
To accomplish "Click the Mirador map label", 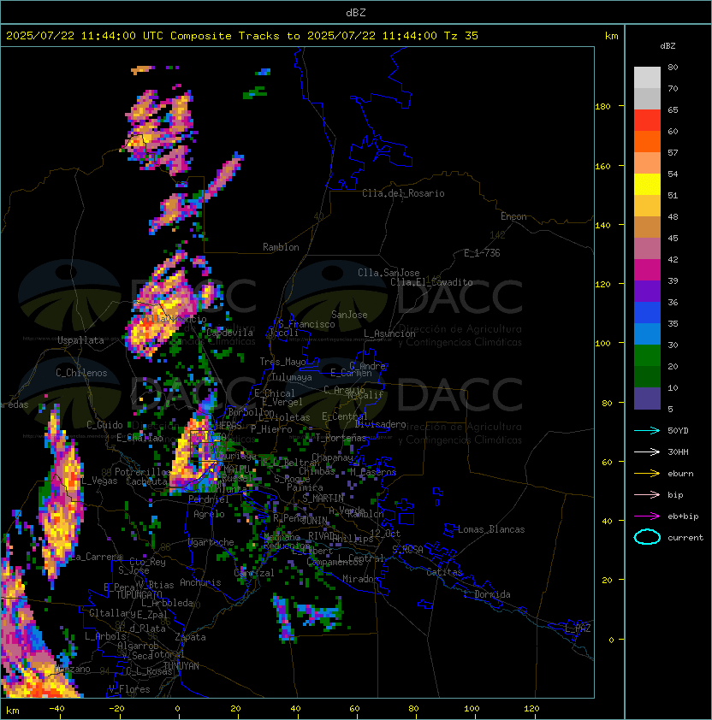I will pos(361,579).
